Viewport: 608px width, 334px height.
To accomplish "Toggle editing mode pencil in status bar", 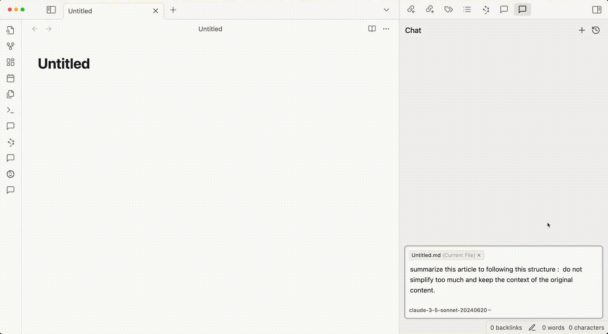I will click(x=532, y=328).
